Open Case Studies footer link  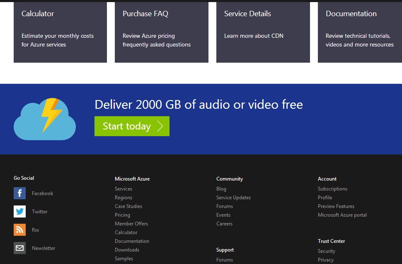(x=128, y=206)
